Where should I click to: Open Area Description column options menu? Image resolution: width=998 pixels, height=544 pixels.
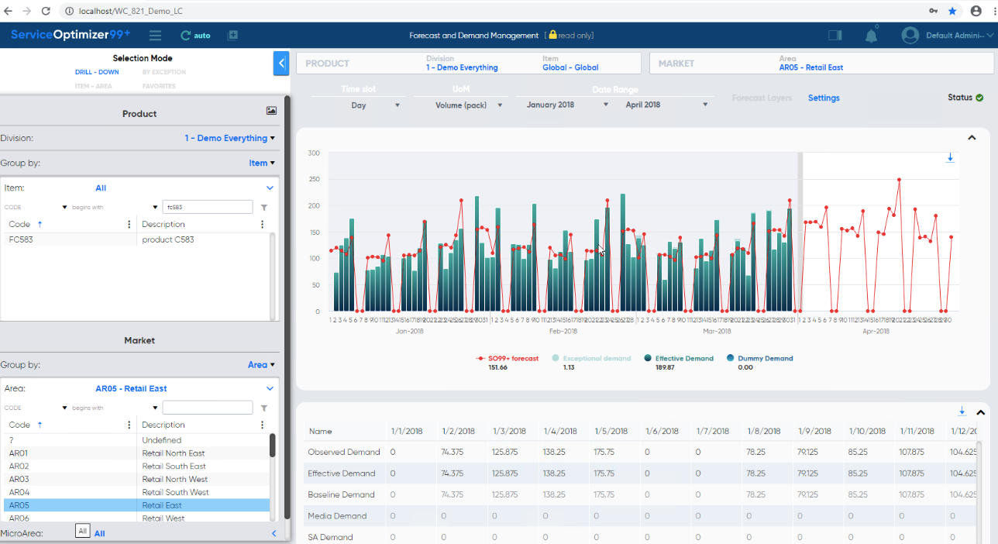coord(263,425)
